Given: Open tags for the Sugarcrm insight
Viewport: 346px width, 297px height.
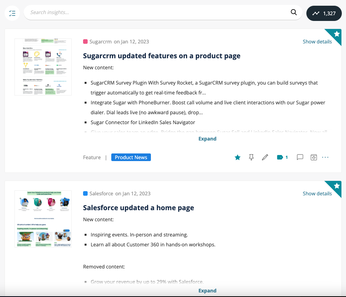Looking at the screenshot, I should tap(282, 157).
